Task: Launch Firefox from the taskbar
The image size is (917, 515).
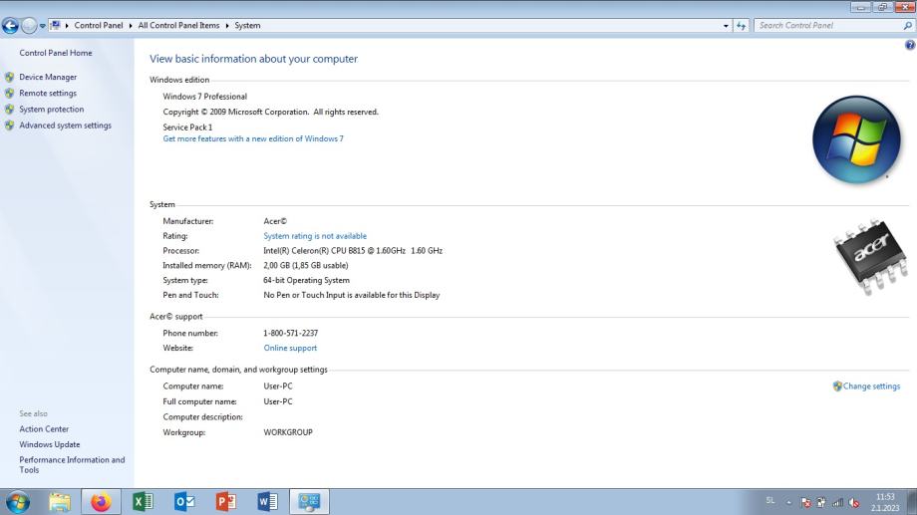Action: point(101,502)
